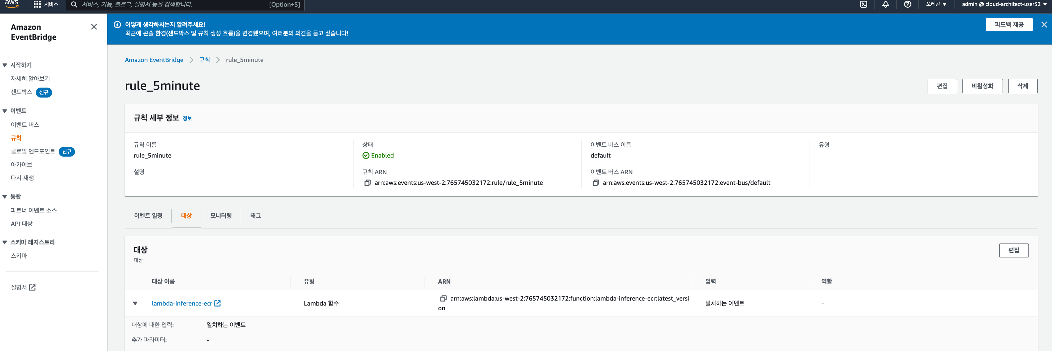Click the 설명서 external link icon
This screenshot has width=1052, height=351.
click(x=32, y=287)
